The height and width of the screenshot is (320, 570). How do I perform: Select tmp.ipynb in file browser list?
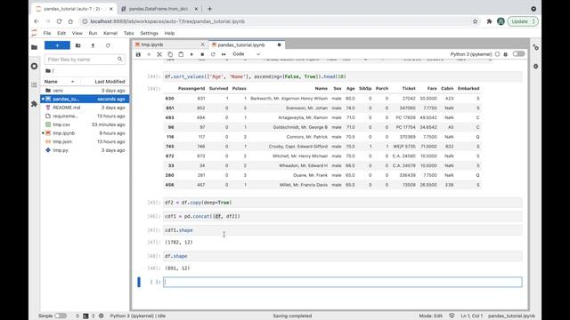(x=85, y=133)
